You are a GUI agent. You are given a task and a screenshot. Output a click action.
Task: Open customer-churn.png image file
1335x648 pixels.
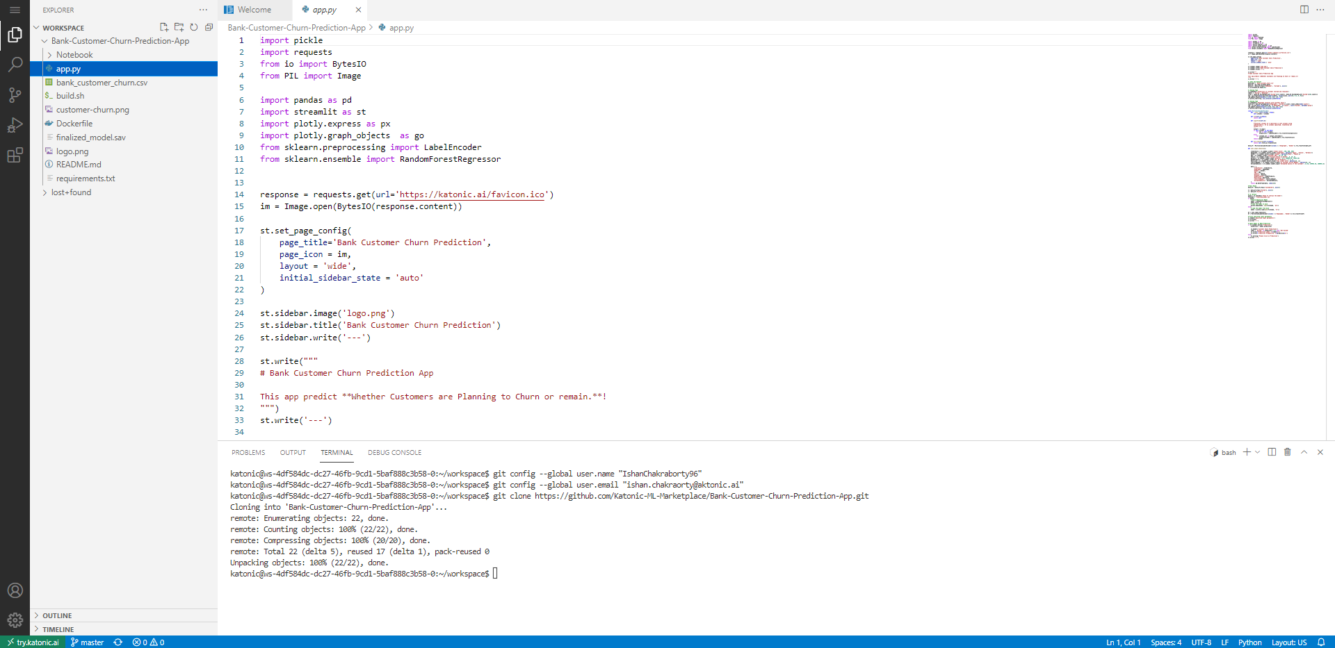(x=92, y=110)
